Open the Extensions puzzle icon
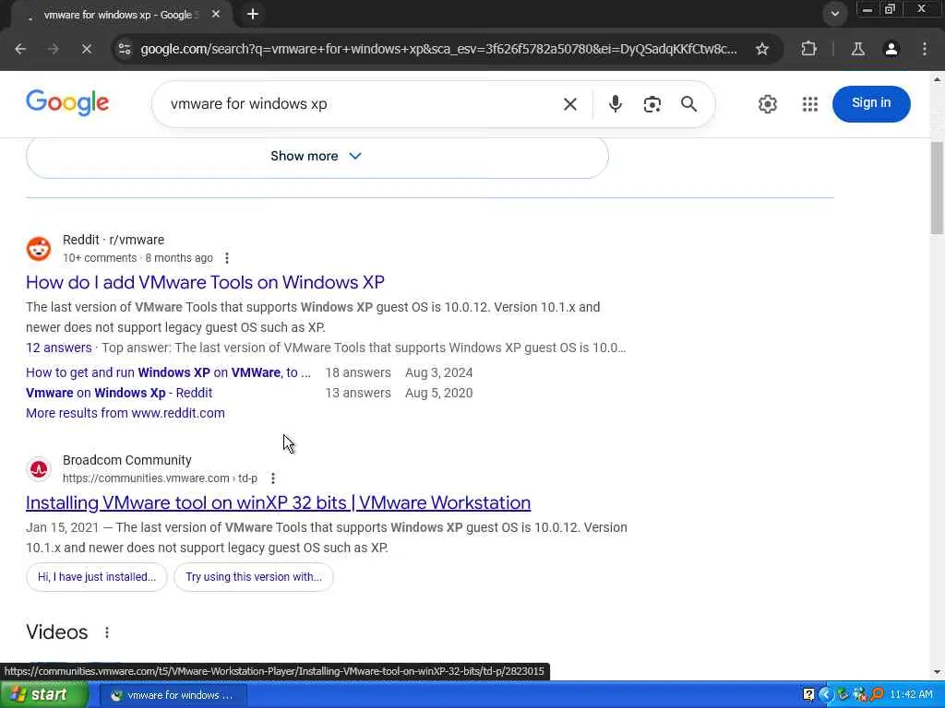 tap(808, 49)
